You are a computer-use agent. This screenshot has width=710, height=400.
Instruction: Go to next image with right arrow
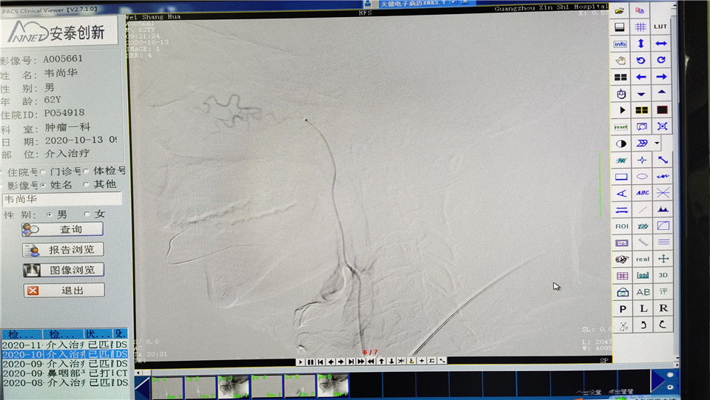click(661, 76)
